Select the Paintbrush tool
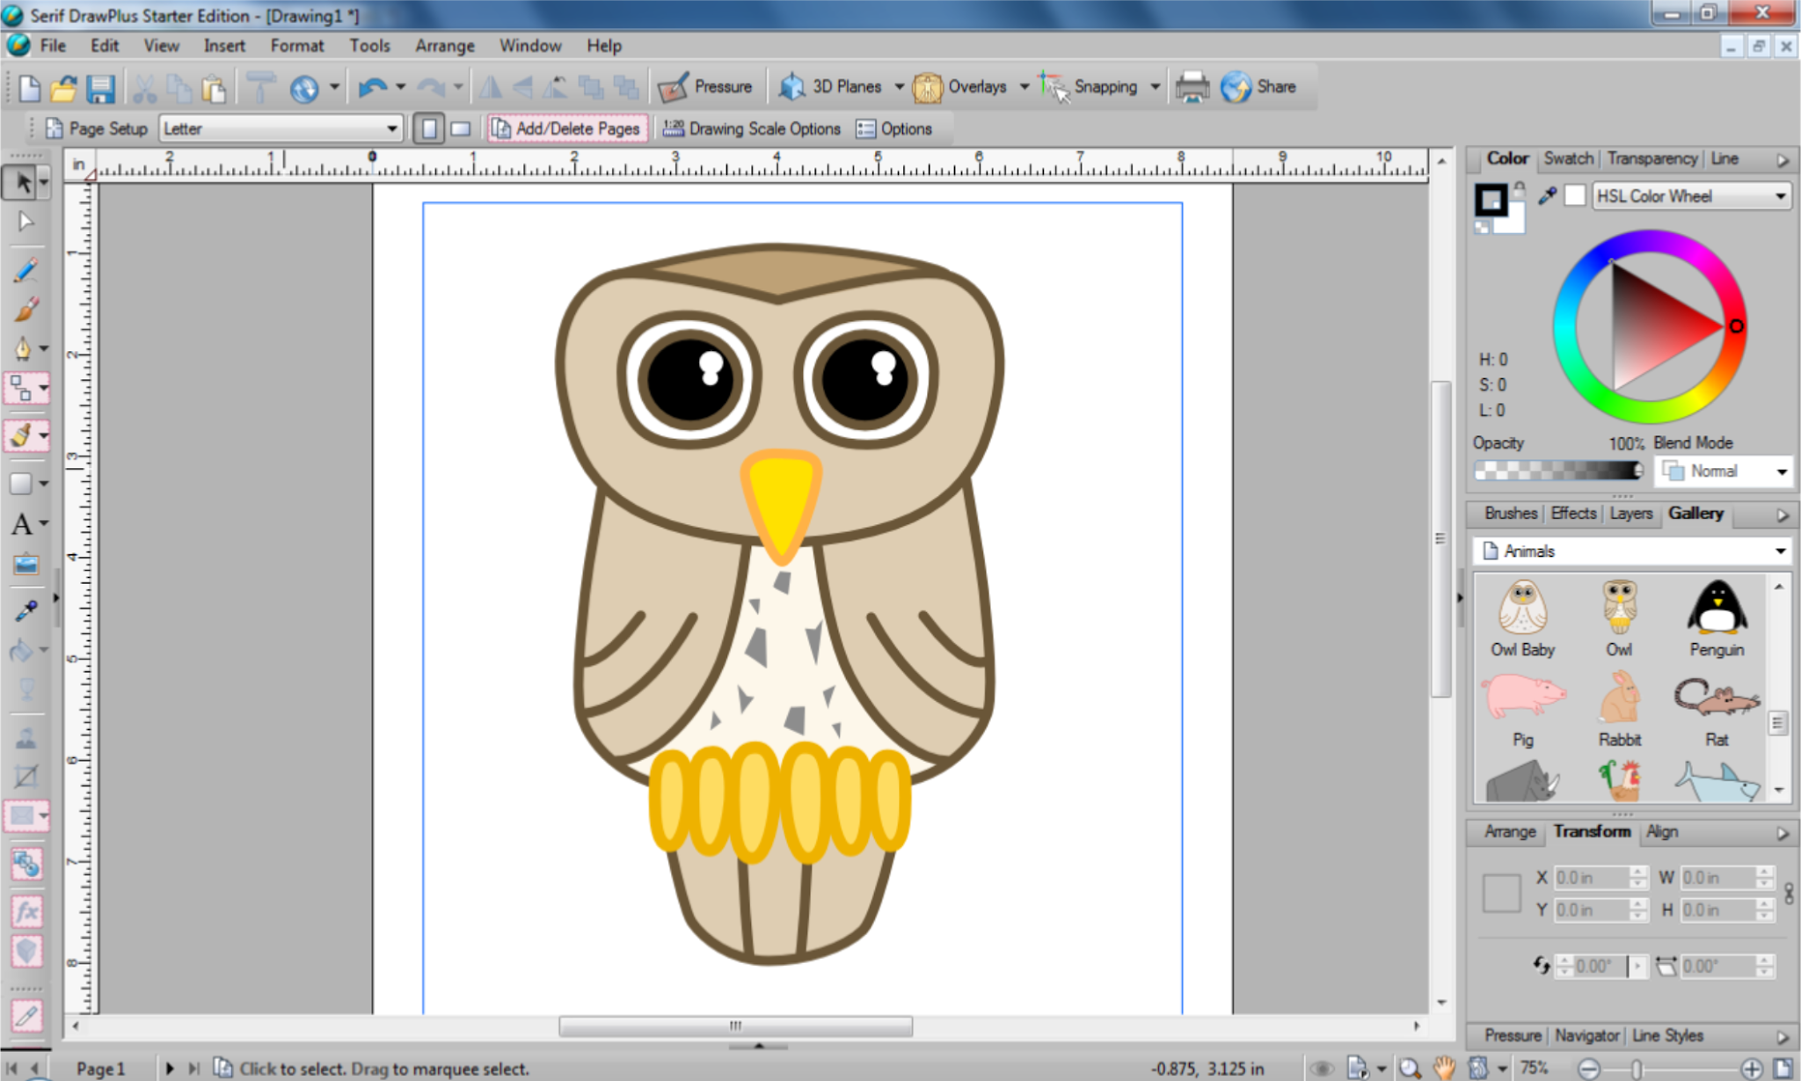Viewport: 1801px width, 1081px height. coord(25,310)
